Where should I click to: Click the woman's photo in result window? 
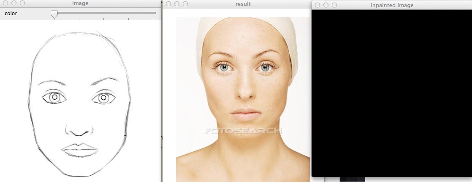[x=243, y=100]
